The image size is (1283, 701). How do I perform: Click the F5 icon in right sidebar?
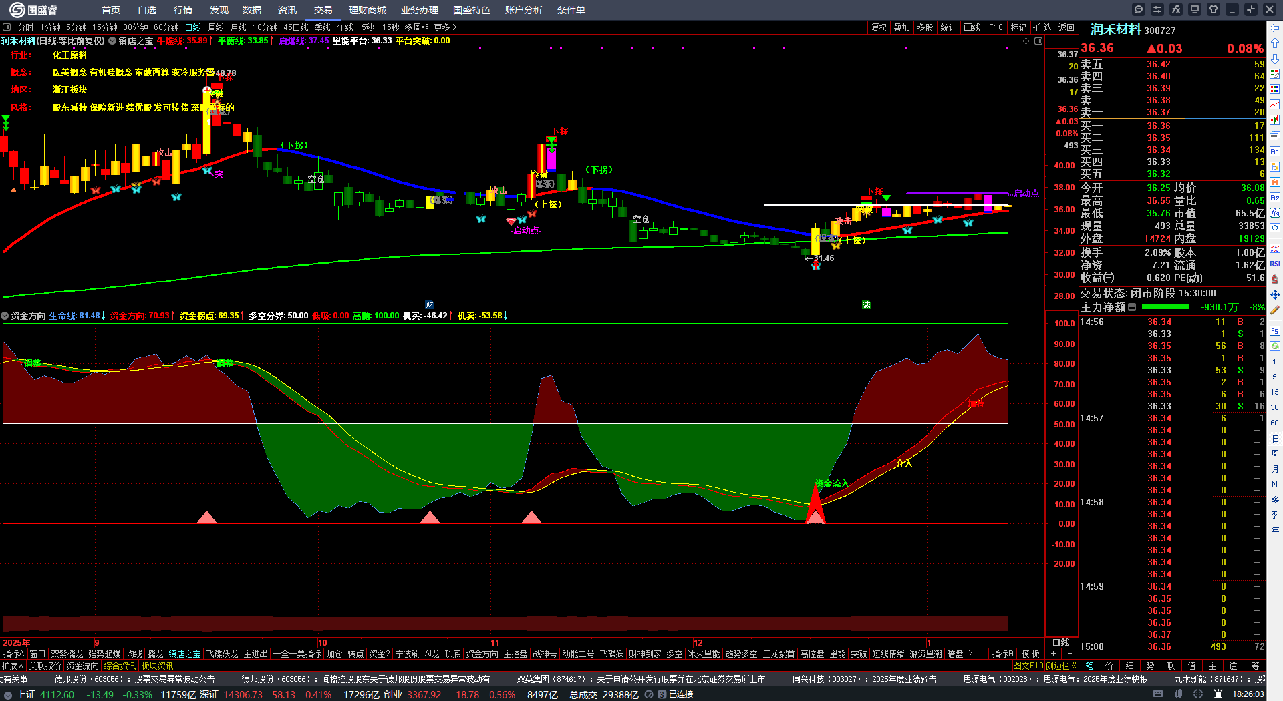(1275, 330)
